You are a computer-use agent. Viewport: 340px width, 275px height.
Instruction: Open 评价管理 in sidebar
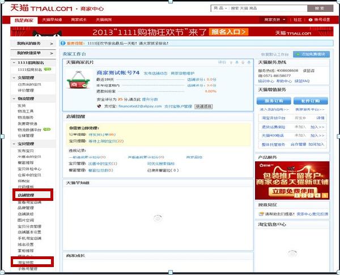tap(26, 91)
